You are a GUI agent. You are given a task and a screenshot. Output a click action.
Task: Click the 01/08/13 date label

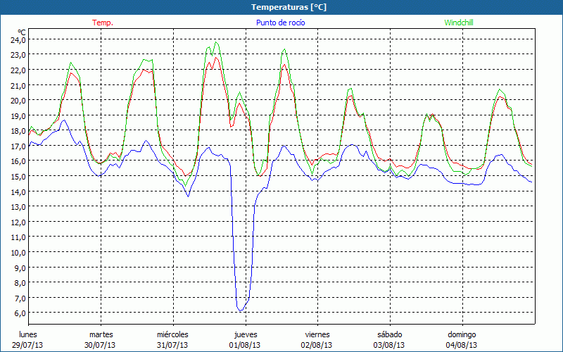[x=245, y=345]
